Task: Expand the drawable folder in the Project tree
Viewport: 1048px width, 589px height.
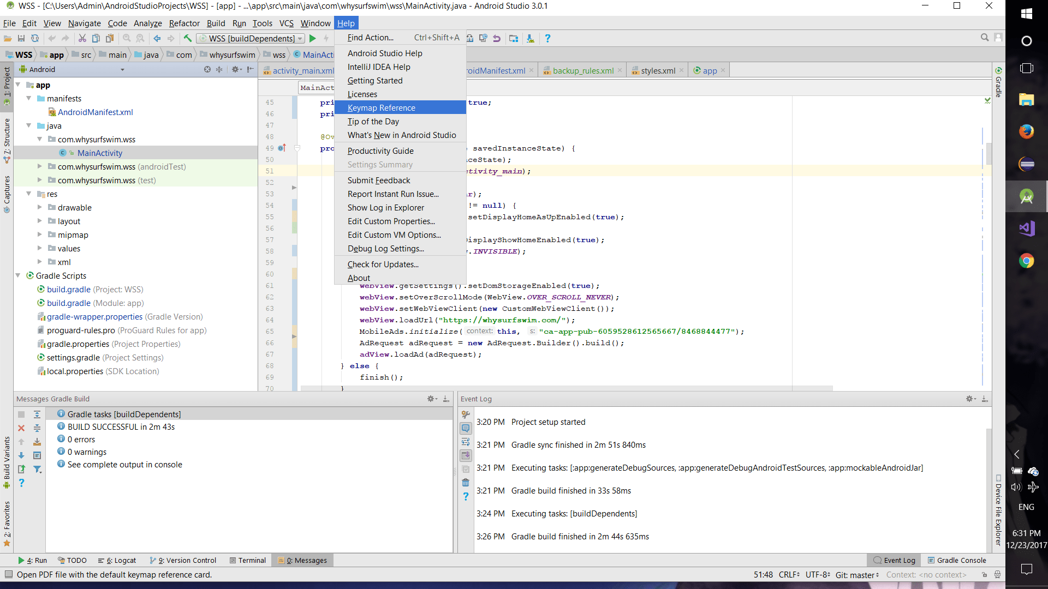Action: [x=39, y=207]
